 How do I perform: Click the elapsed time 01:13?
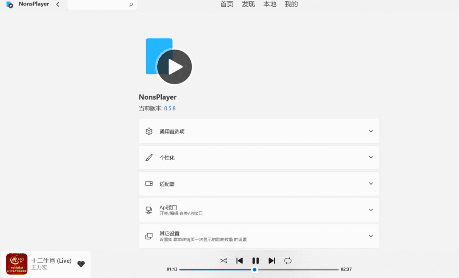tap(172, 269)
